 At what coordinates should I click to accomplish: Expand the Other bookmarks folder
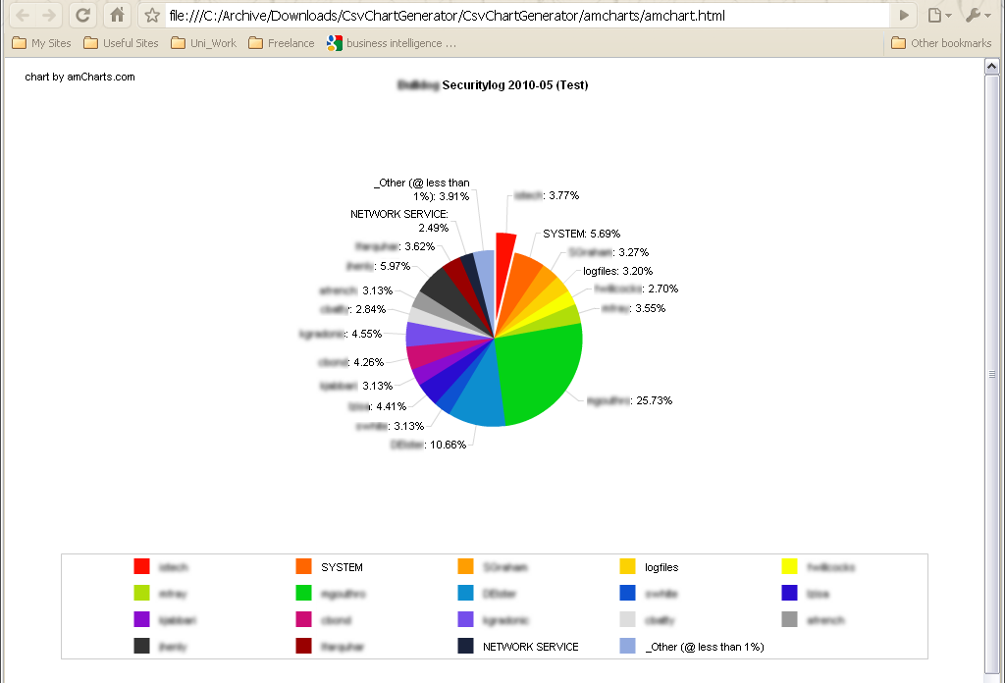click(x=940, y=43)
